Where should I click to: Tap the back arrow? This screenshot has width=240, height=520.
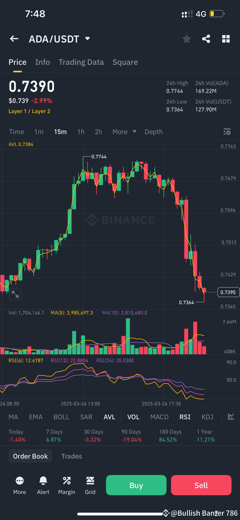point(14,39)
